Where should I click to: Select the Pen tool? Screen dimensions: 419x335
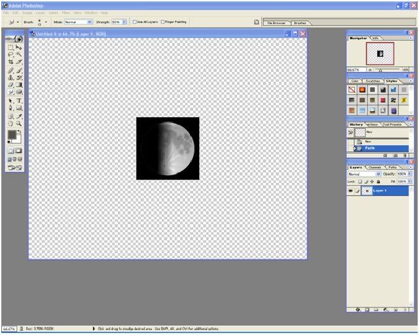(10, 108)
